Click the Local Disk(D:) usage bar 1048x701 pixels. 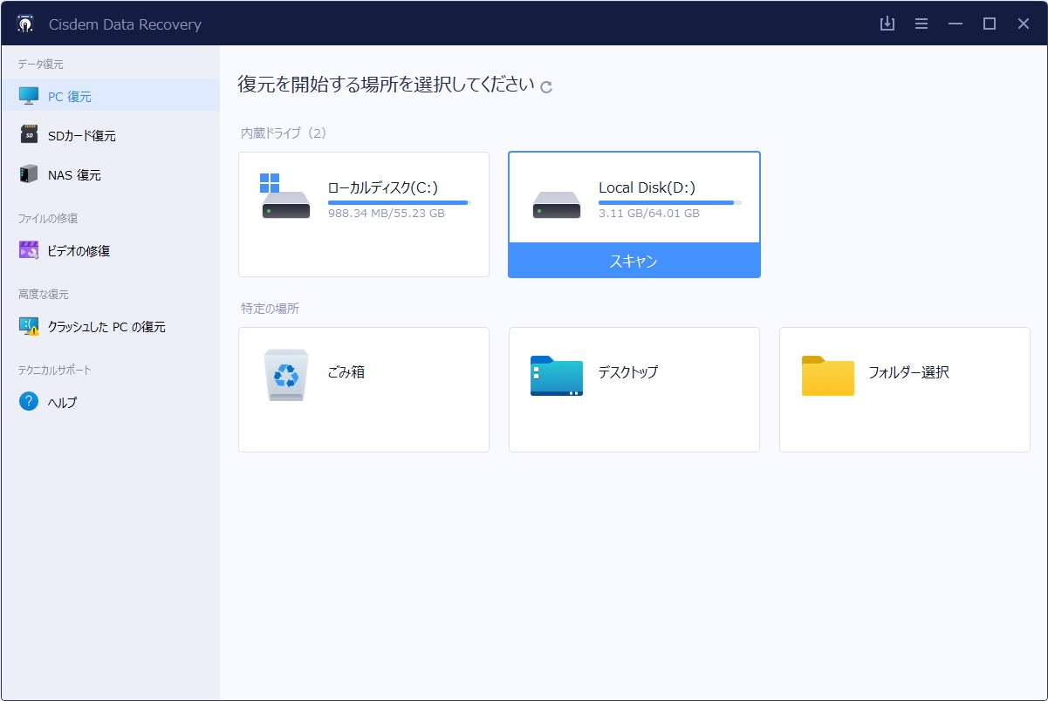pyautogui.click(x=669, y=202)
